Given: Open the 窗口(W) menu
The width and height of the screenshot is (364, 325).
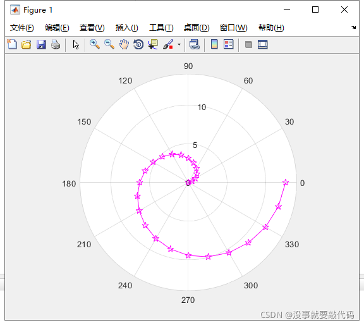Looking at the screenshot, I should tap(234, 28).
